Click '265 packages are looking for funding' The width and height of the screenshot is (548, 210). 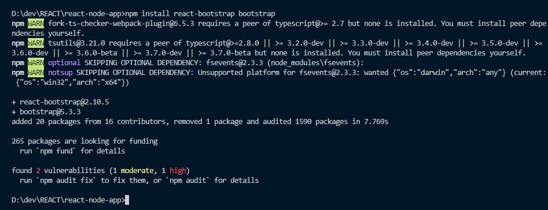click(x=84, y=141)
